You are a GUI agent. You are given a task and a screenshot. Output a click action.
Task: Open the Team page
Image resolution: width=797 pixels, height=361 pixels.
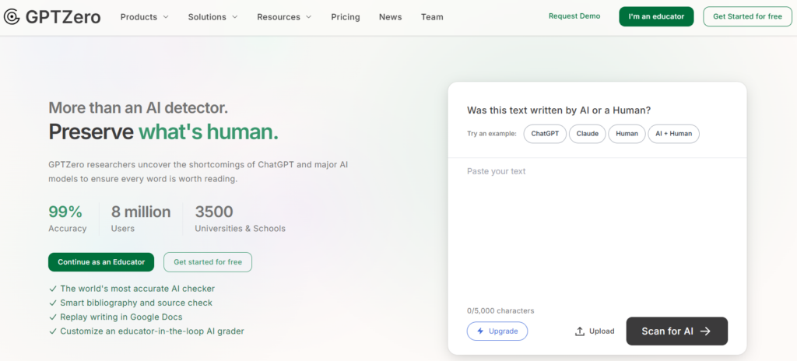pyautogui.click(x=432, y=17)
